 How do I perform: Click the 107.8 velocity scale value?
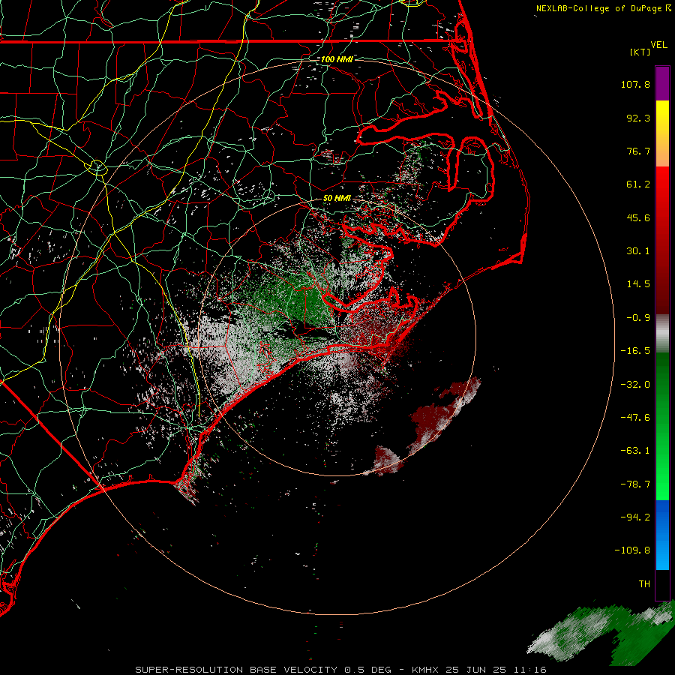635,84
